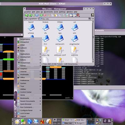Screen dimensions: 125x125
Task: Open the Help menu in Konqueror
Action: [x=76, y=12]
